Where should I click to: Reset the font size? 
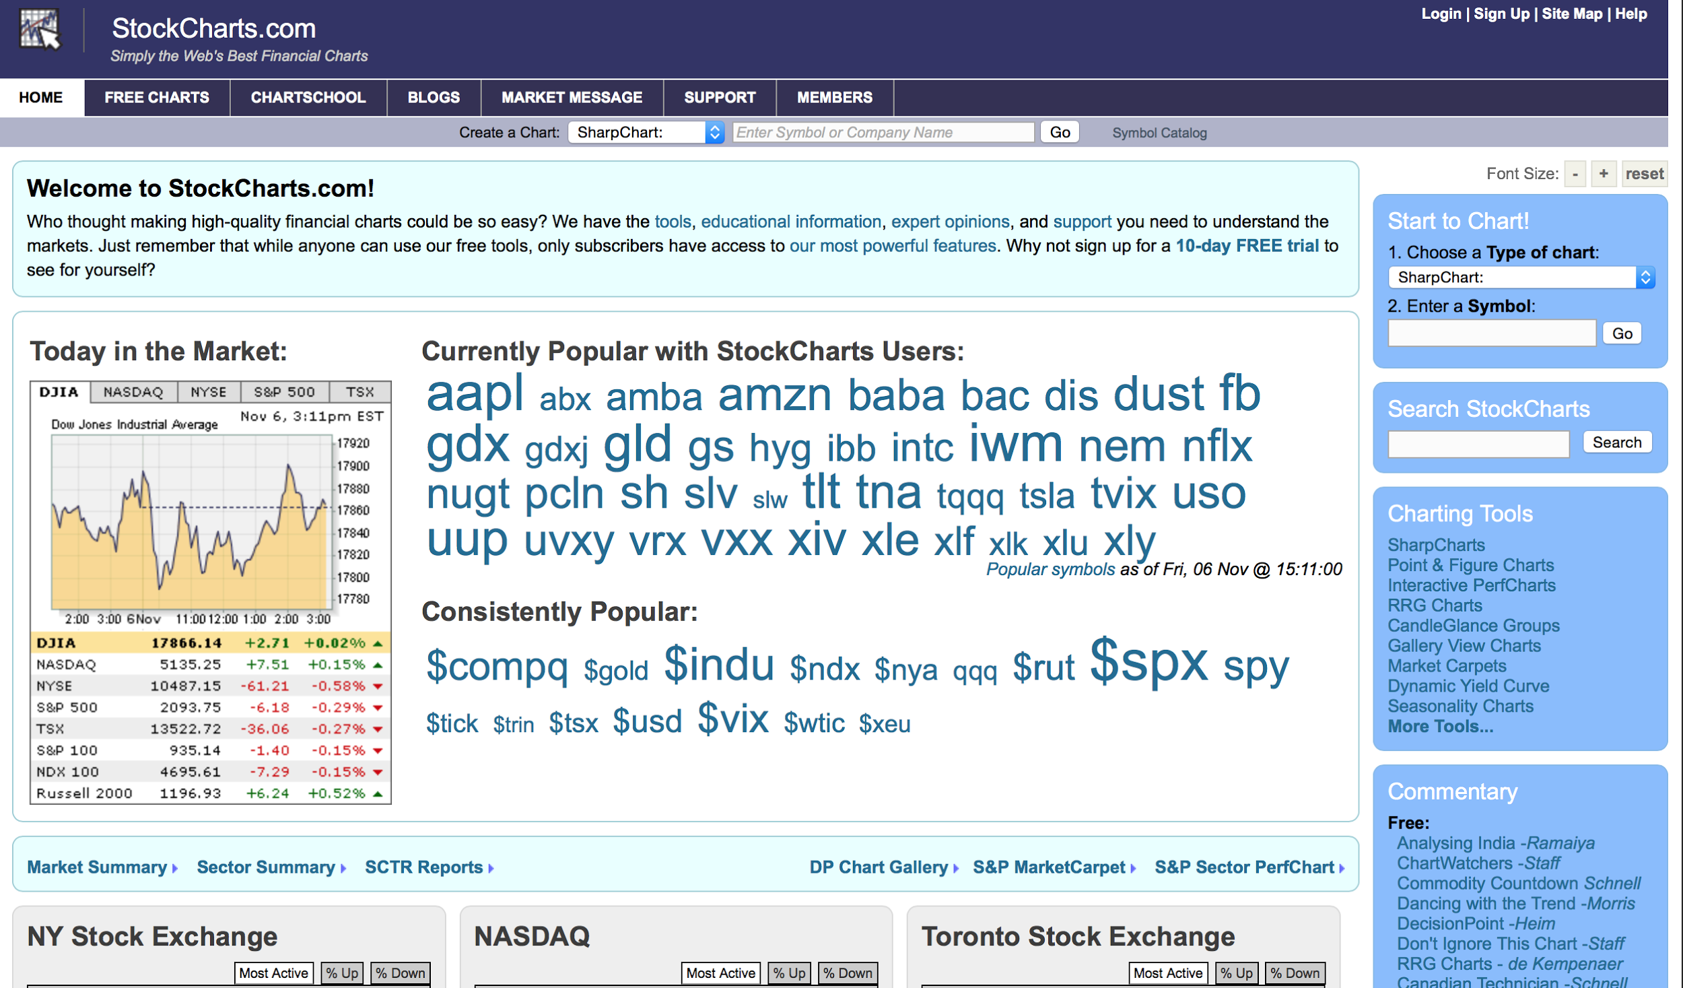pos(1644,174)
